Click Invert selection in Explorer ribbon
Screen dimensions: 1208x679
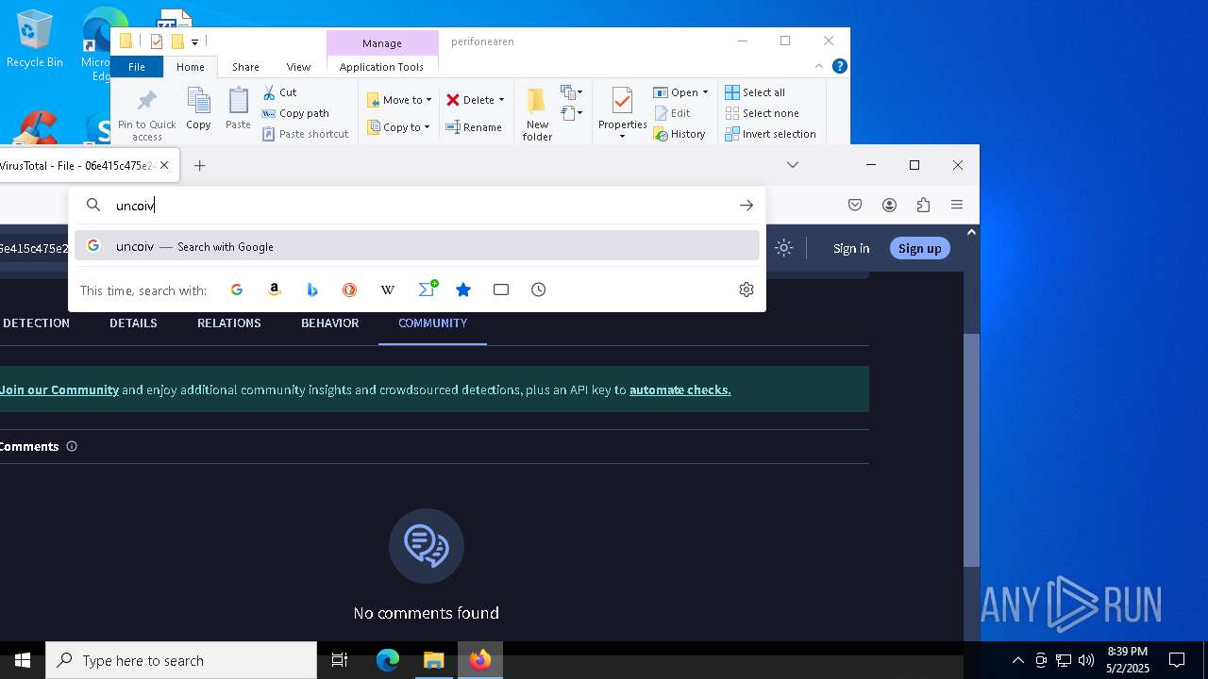770,134
